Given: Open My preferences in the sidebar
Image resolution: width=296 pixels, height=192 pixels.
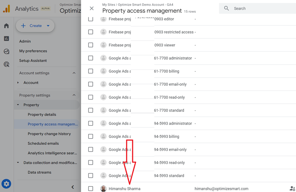Looking at the screenshot, I should tap(33, 51).
